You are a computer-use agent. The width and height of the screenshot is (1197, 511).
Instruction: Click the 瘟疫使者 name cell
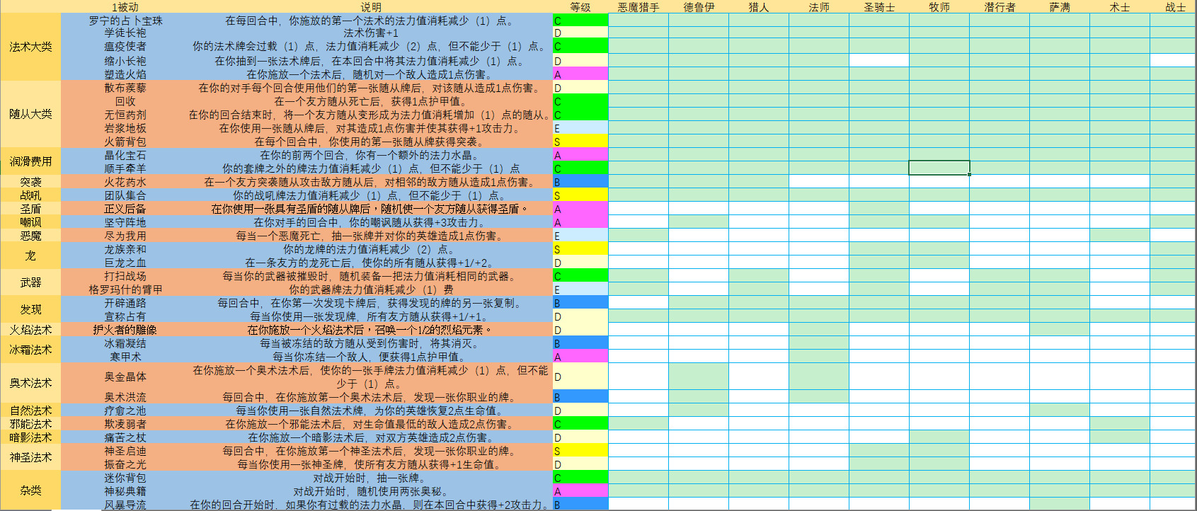coord(125,47)
